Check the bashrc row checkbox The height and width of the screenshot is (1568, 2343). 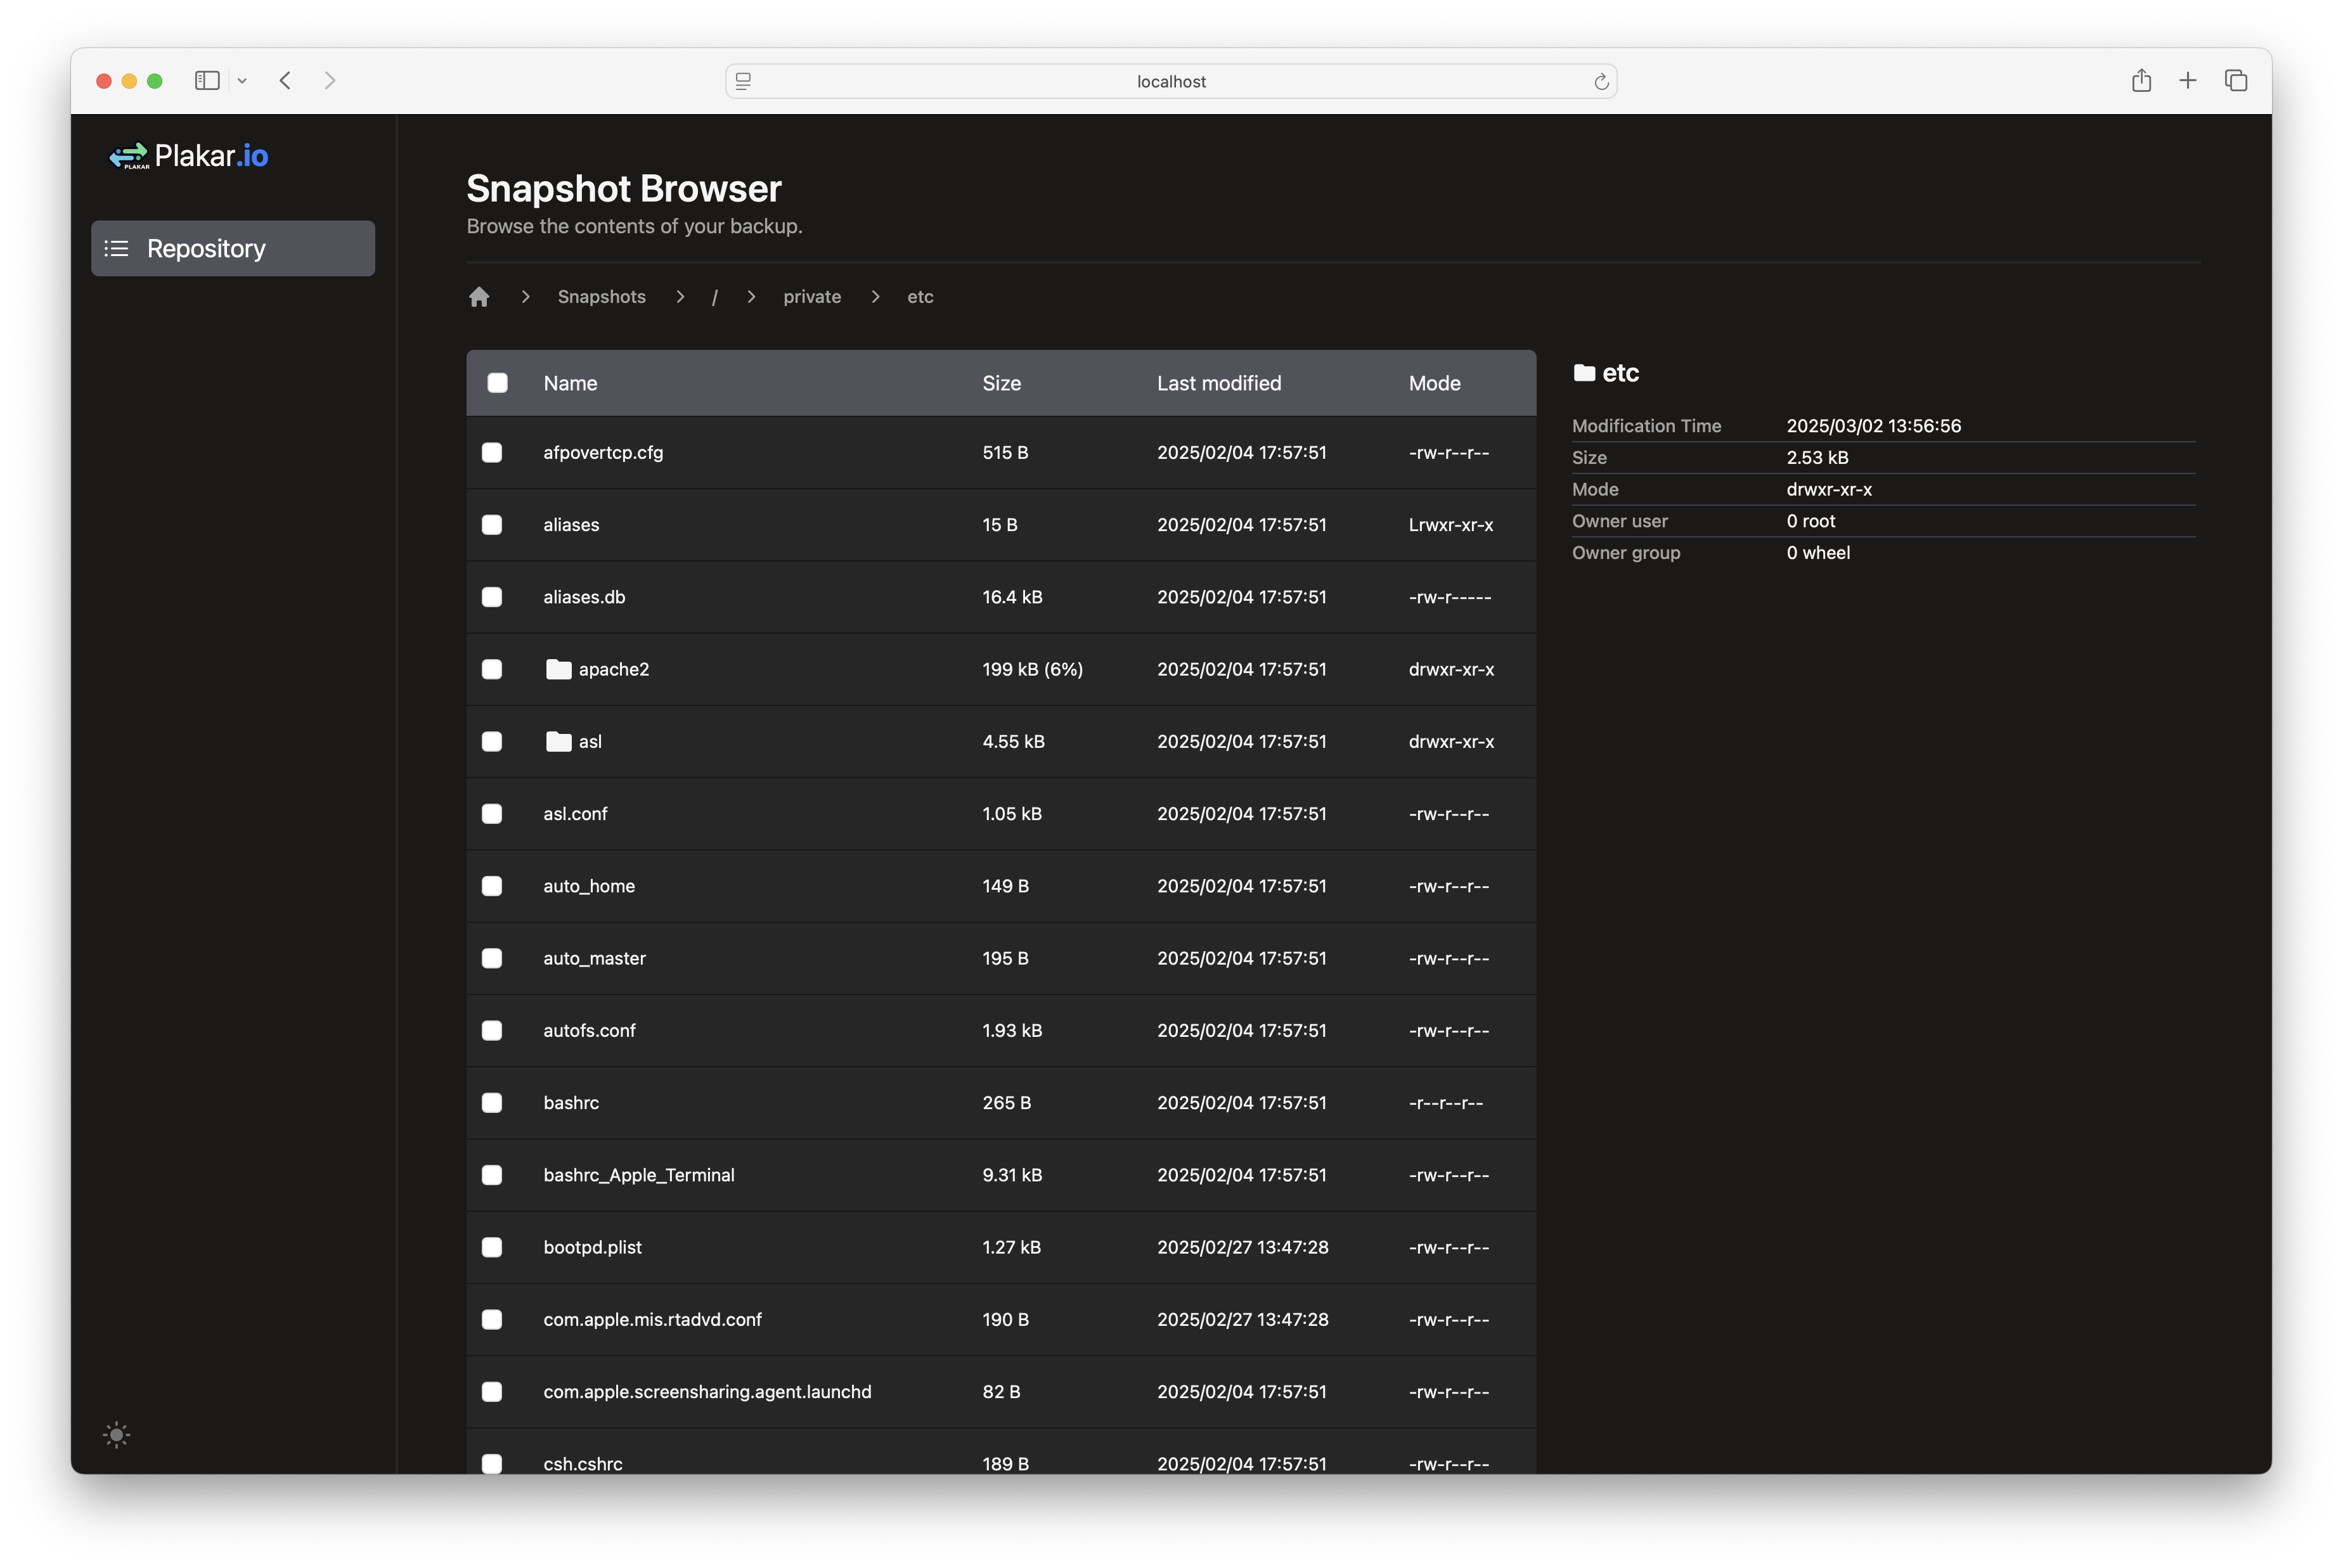pyautogui.click(x=492, y=1102)
